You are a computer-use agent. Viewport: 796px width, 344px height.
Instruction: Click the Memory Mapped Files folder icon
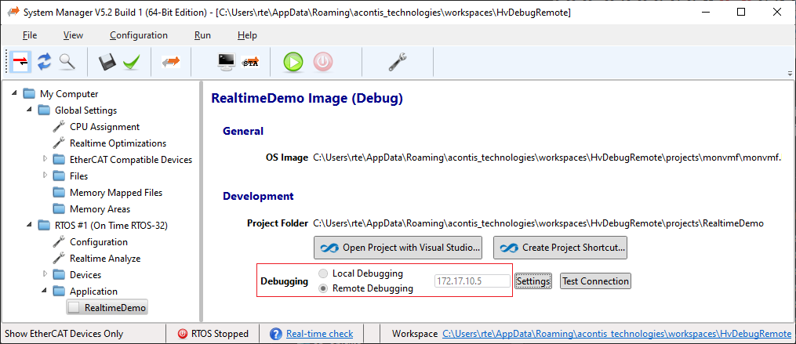pos(60,193)
